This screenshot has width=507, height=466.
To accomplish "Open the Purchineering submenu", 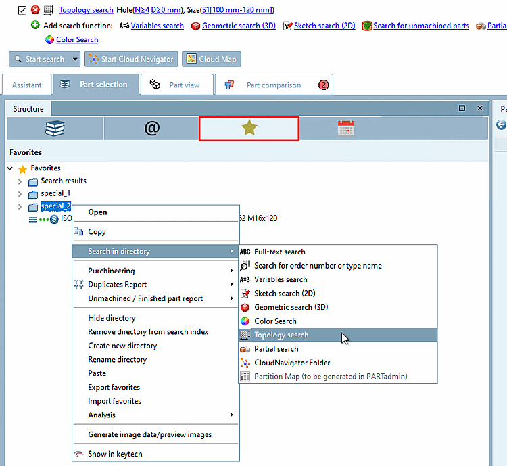I will tap(155, 271).
